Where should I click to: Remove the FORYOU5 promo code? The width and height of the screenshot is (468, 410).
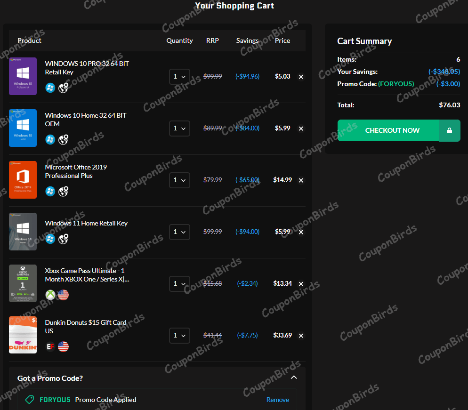click(x=277, y=400)
